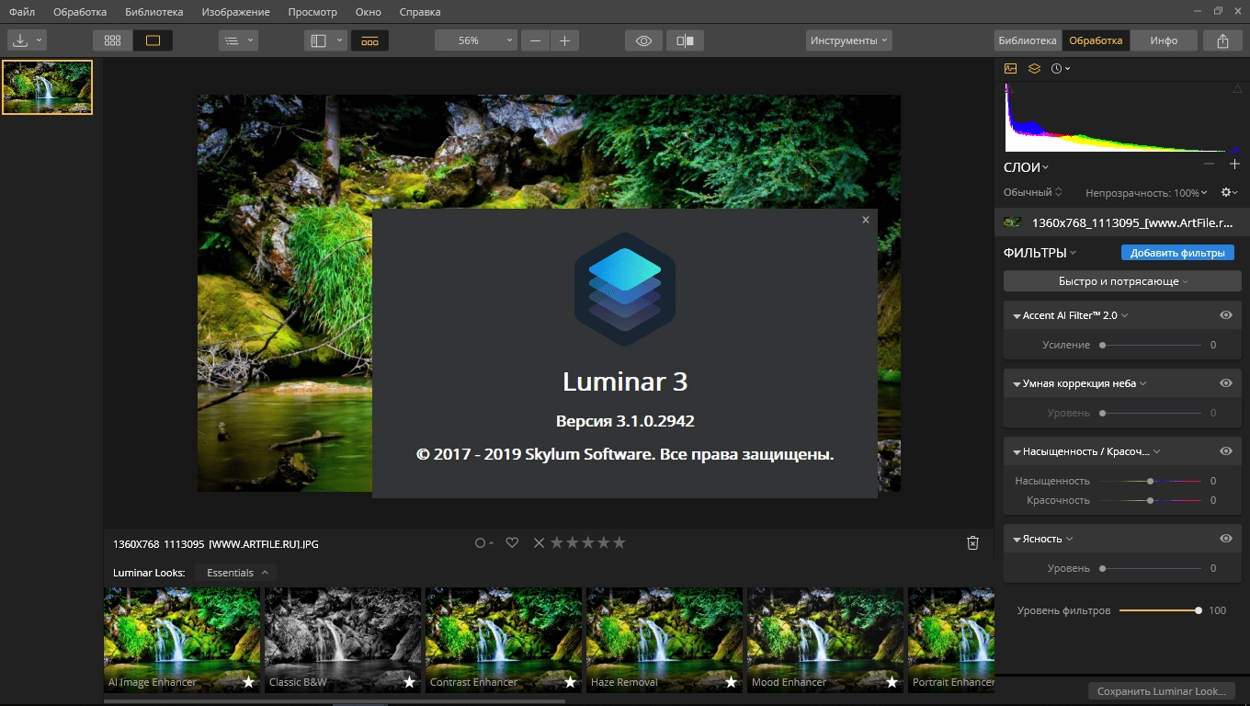This screenshot has height=706, width=1250.
Task: Open the Просмотр menu
Action: point(312,12)
